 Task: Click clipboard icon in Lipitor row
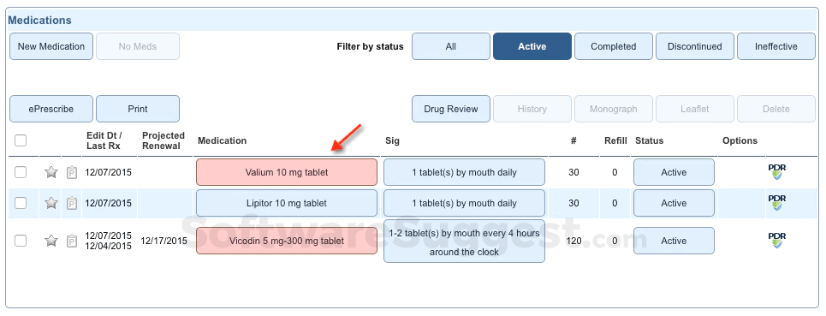tap(72, 203)
